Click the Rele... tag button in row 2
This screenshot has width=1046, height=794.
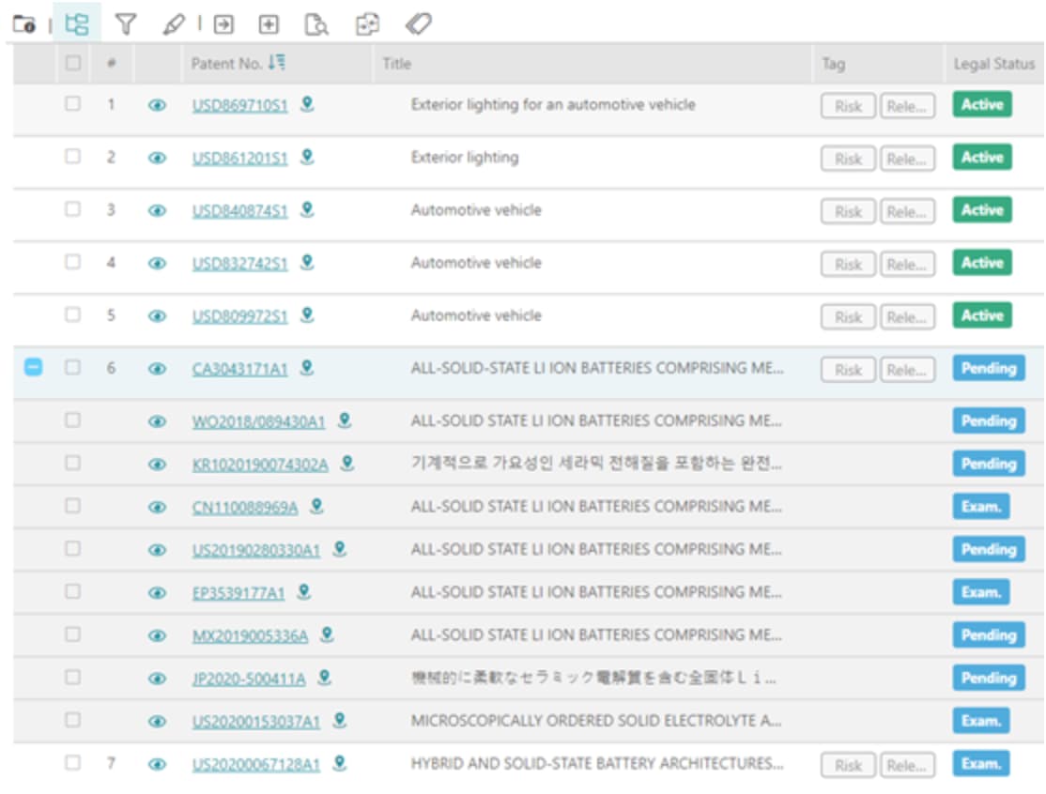tap(907, 159)
